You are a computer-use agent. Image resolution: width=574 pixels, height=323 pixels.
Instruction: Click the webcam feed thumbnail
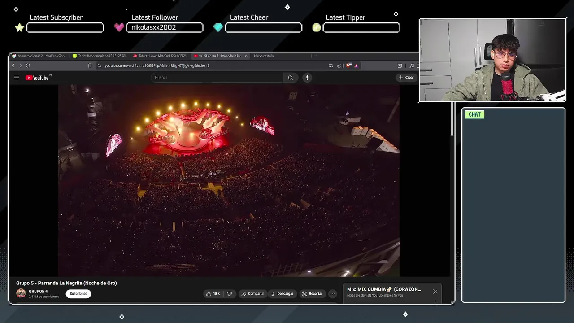click(492, 61)
